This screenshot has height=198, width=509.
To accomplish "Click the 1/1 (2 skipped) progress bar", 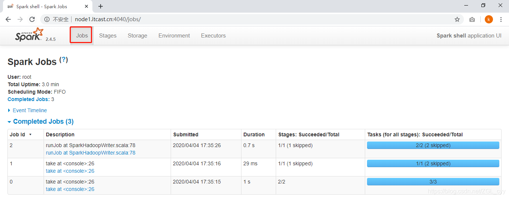I will 433,163.
